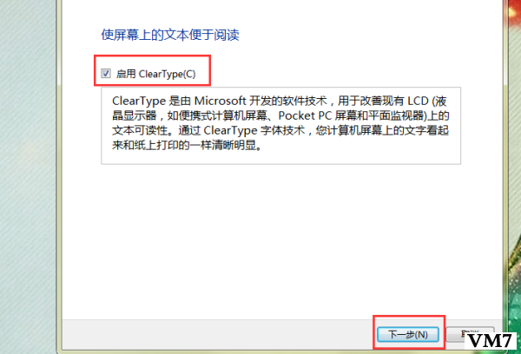The image size is (521, 354).
Task: Click the blue heading 使屏幕上的文本便于阅读
Action: pos(170,35)
